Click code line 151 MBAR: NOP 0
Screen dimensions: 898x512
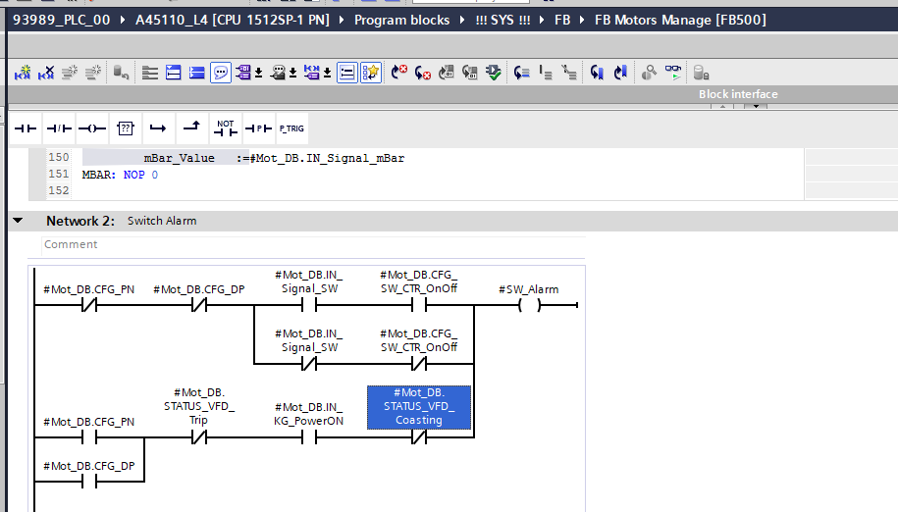point(120,175)
